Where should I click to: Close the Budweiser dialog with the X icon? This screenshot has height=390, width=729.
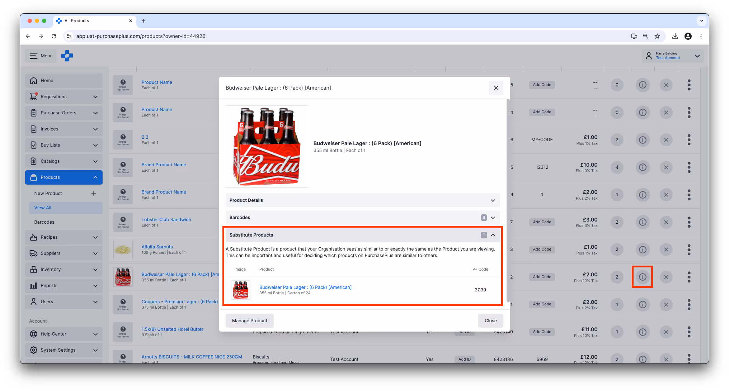pyautogui.click(x=496, y=88)
